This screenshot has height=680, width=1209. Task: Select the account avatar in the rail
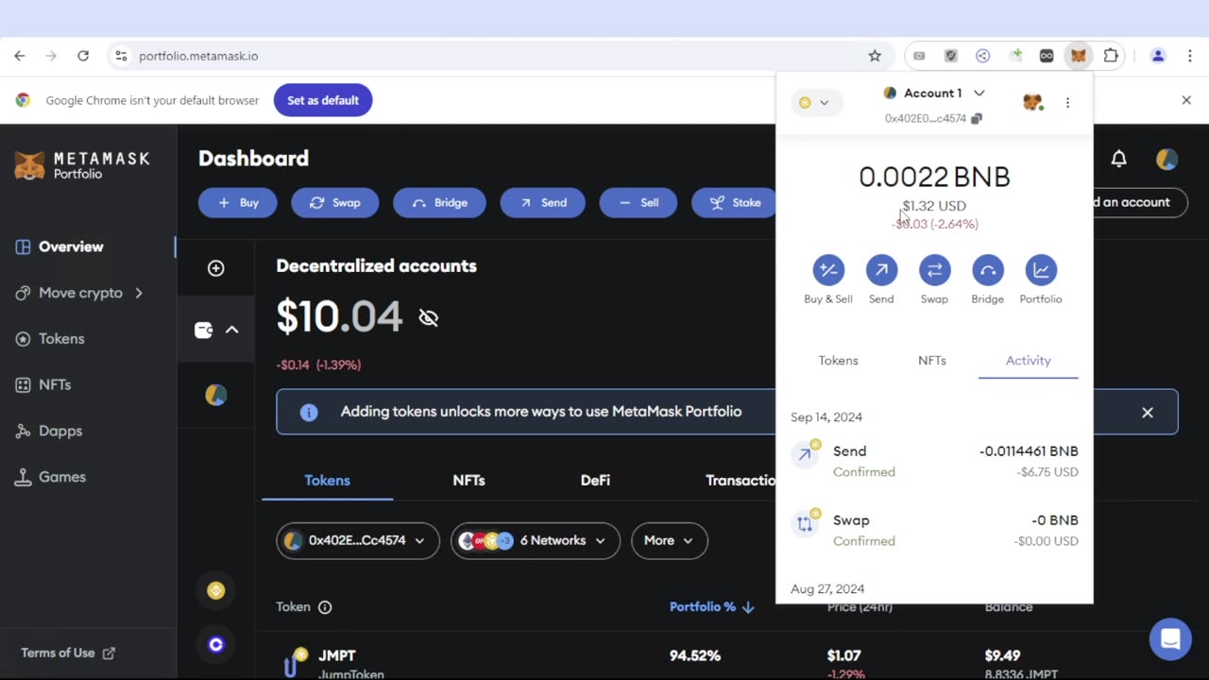(216, 396)
